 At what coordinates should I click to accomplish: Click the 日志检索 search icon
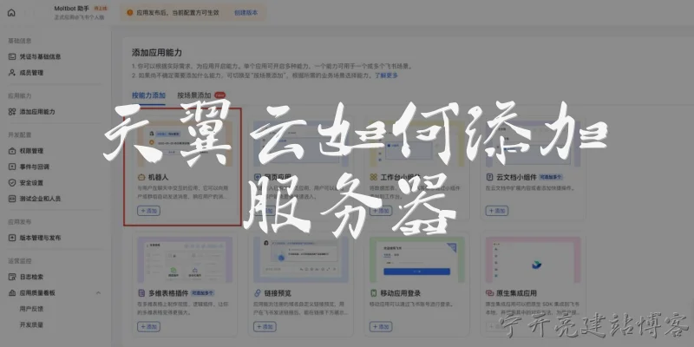coord(12,277)
